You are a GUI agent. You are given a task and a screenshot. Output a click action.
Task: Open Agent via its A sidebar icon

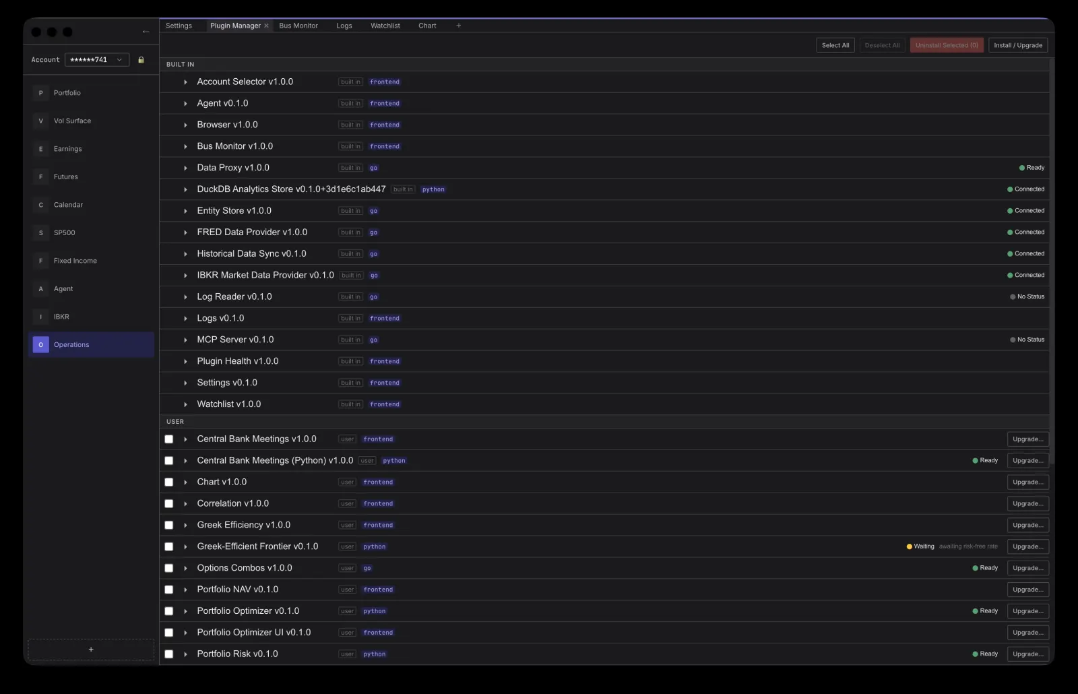pos(40,289)
